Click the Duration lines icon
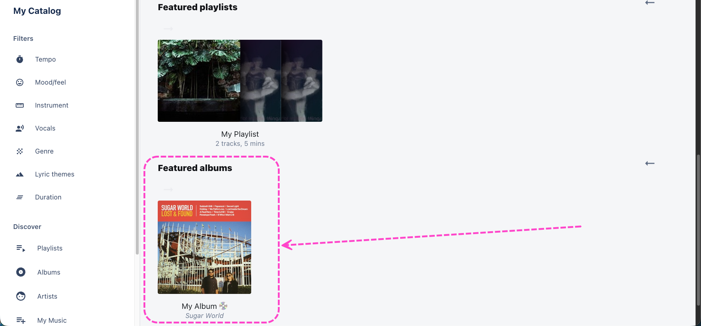 (20, 197)
